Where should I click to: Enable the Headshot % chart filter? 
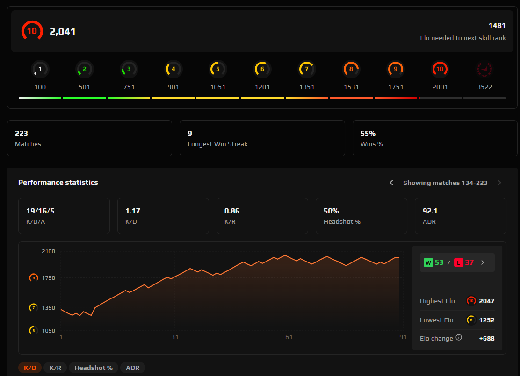coord(93,368)
